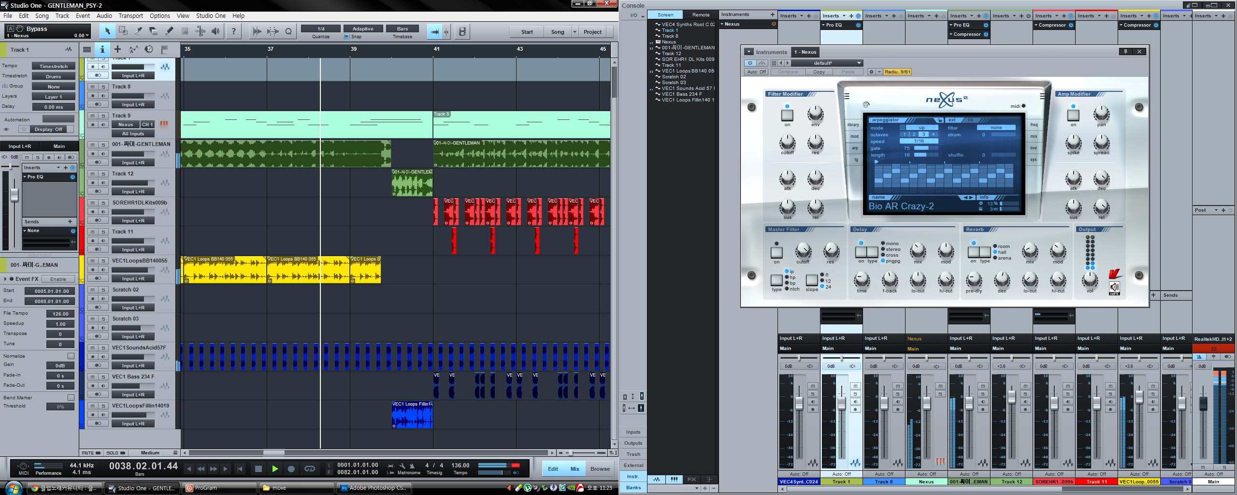The height and width of the screenshot is (495, 1237).
Task: Click the Start page button
Action: [527, 32]
